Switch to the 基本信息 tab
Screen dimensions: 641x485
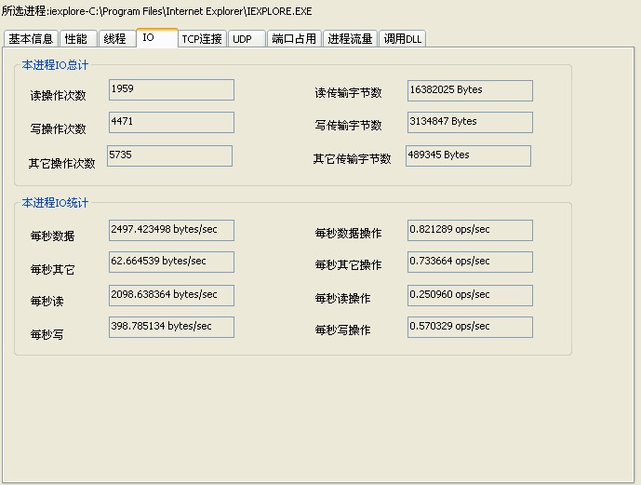pos(32,39)
